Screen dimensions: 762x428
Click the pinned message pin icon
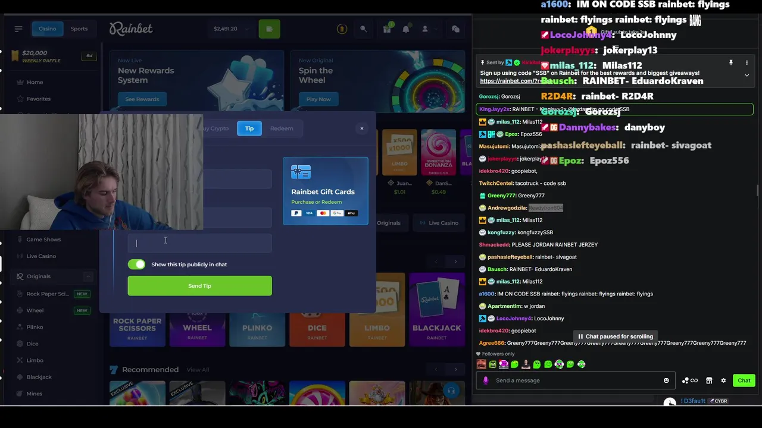(x=730, y=62)
